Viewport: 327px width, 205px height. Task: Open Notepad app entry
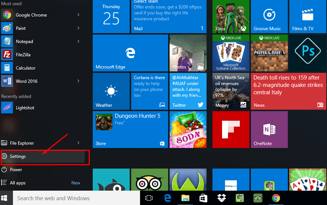pyautogui.click(x=42, y=42)
